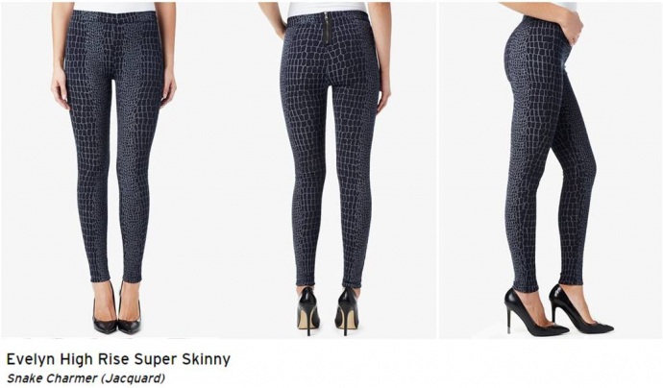Click the white top in the back view
663x388 pixels.
[327, 7]
